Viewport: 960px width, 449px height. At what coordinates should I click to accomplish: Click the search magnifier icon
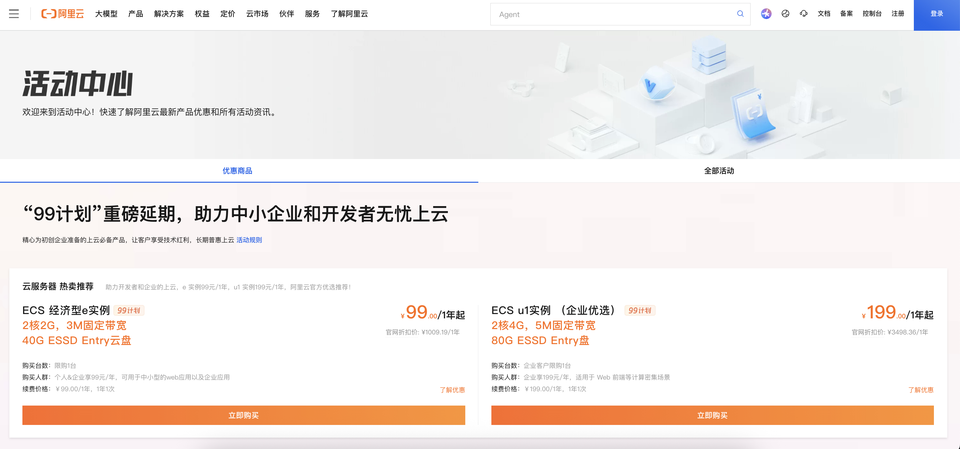[x=740, y=14]
